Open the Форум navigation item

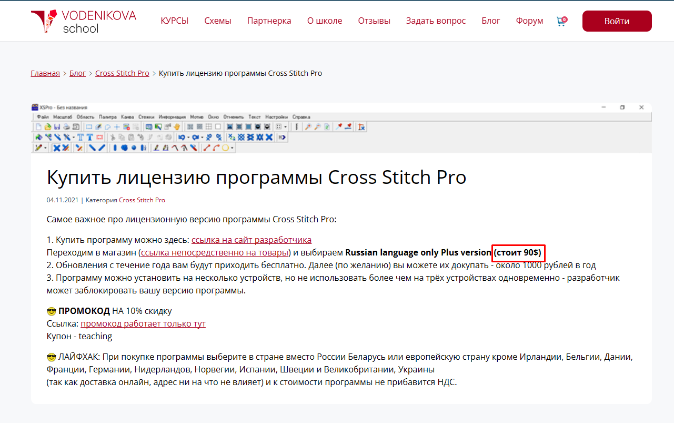point(529,21)
